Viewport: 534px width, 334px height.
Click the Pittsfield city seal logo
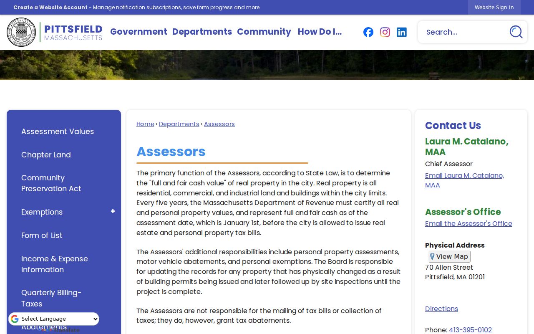[x=21, y=32]
